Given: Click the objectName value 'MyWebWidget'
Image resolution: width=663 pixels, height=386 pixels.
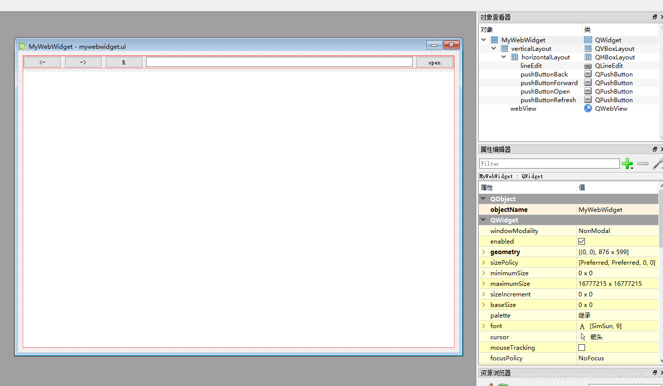Looking at the screenshot, I should [600, 209].
